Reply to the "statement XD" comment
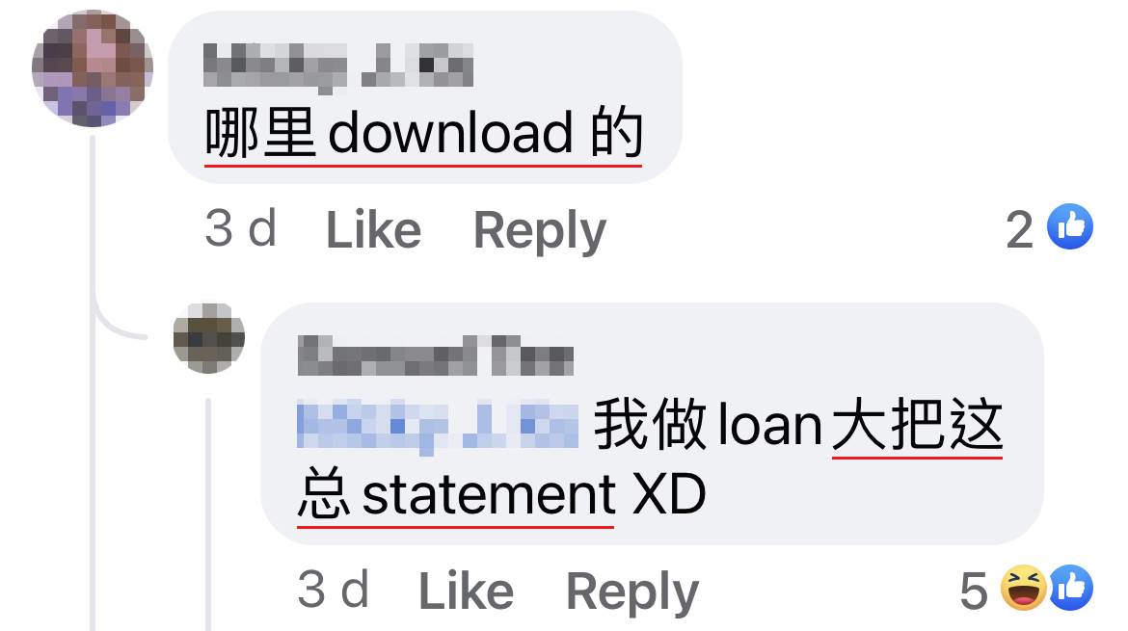 (x=632, y=592)
